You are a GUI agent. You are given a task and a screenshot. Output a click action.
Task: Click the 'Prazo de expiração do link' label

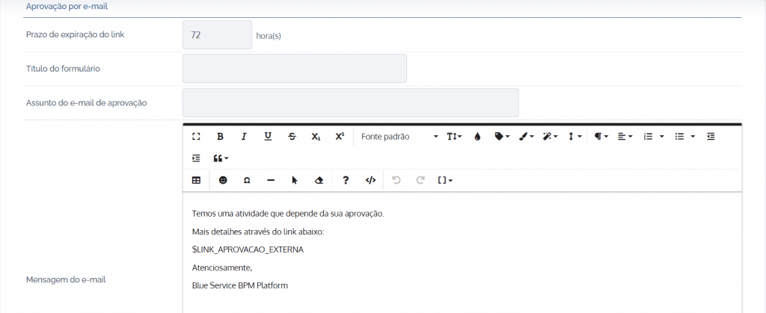pyautogui.click(x=76, y=34)
